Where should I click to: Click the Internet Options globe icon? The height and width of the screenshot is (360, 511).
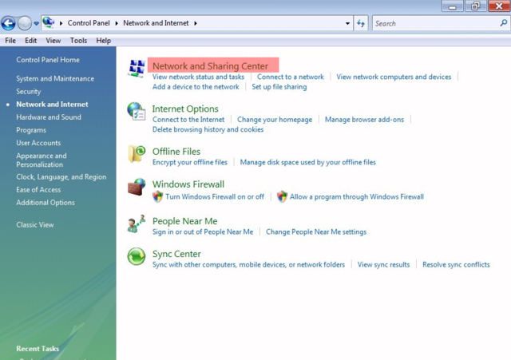point(137,112)
